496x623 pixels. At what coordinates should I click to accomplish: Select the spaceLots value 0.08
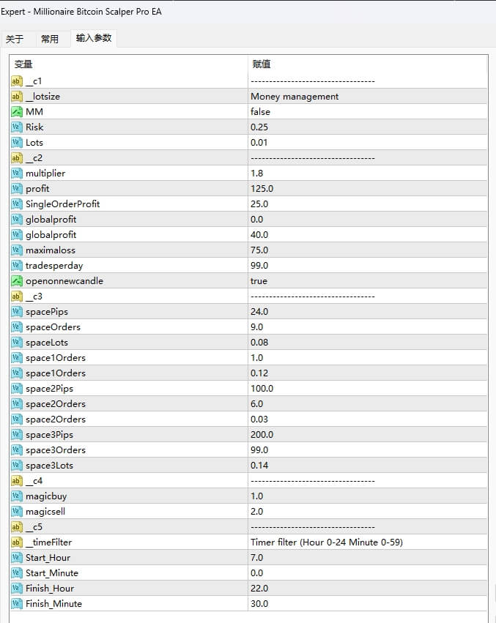368,343
